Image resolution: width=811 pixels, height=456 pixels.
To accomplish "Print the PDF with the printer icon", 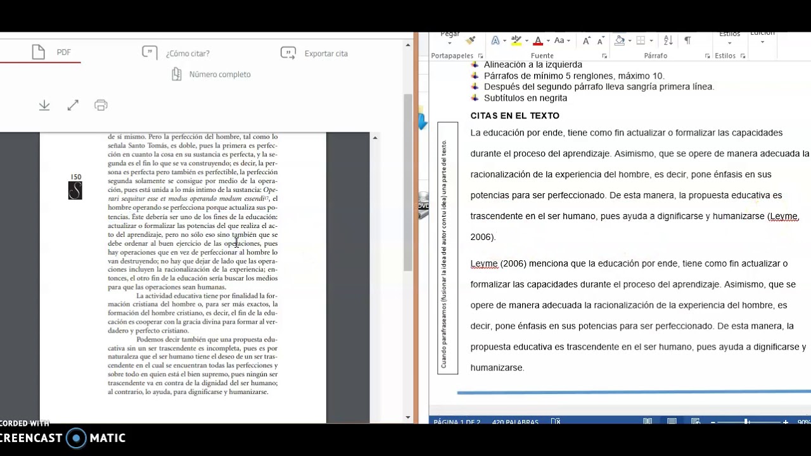I will [x=101, y=105].
